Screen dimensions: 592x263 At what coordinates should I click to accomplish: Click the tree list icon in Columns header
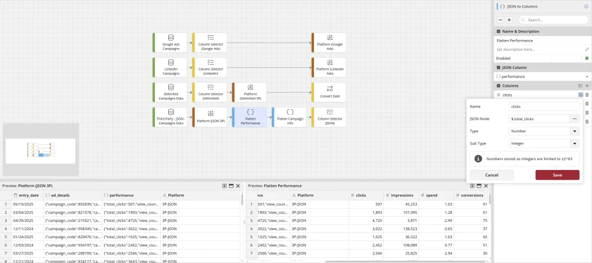click(580, 86)
